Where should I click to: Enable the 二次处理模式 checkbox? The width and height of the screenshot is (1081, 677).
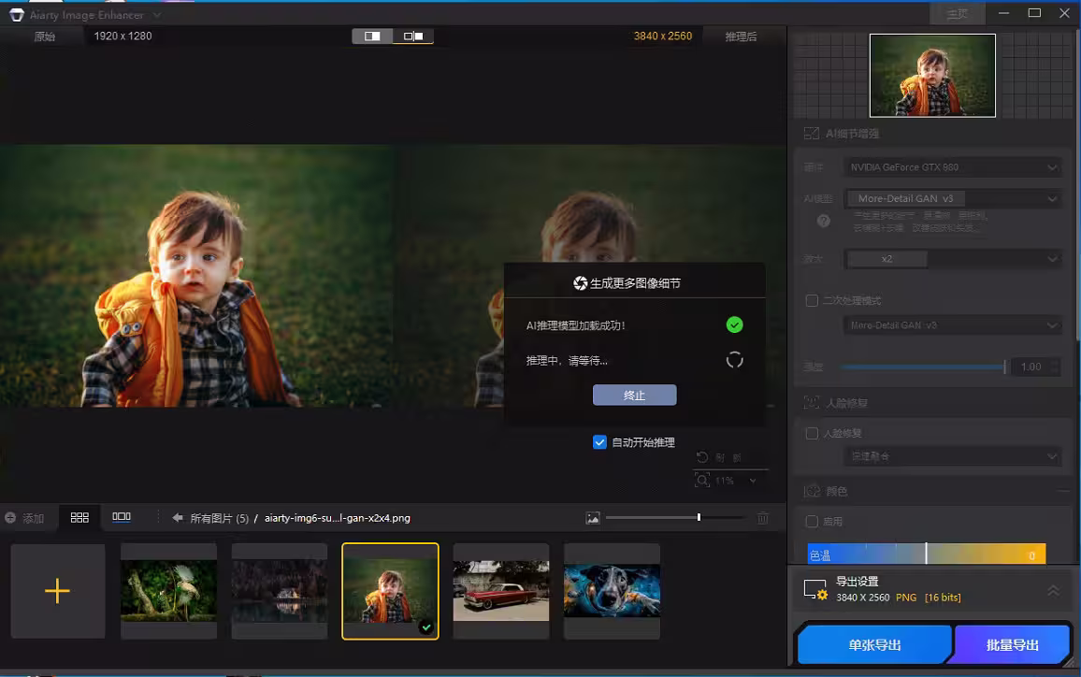point(811,300)
